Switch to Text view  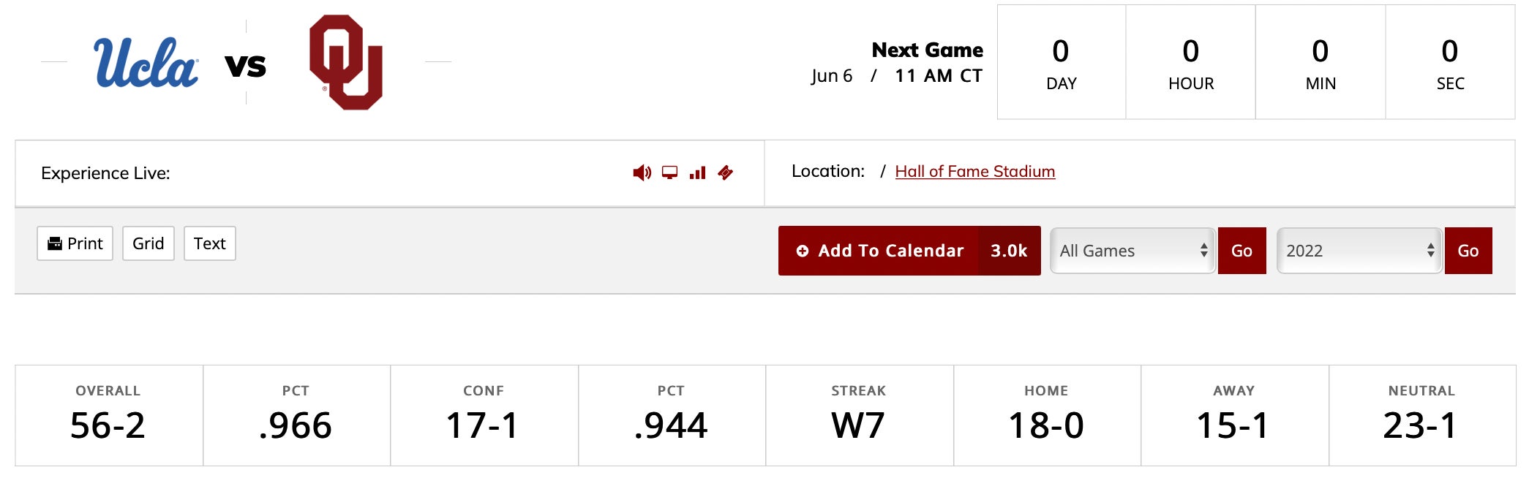(x=210, y=243)
